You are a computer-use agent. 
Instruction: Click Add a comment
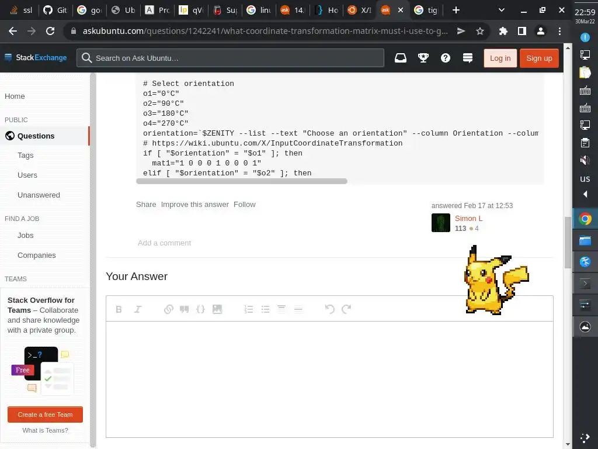pyautogui.click(x=164, y=243)
